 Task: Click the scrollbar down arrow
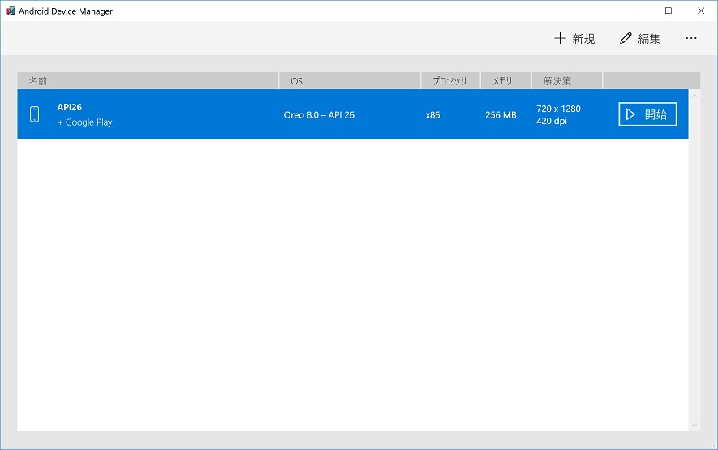[x=694, y=426]
